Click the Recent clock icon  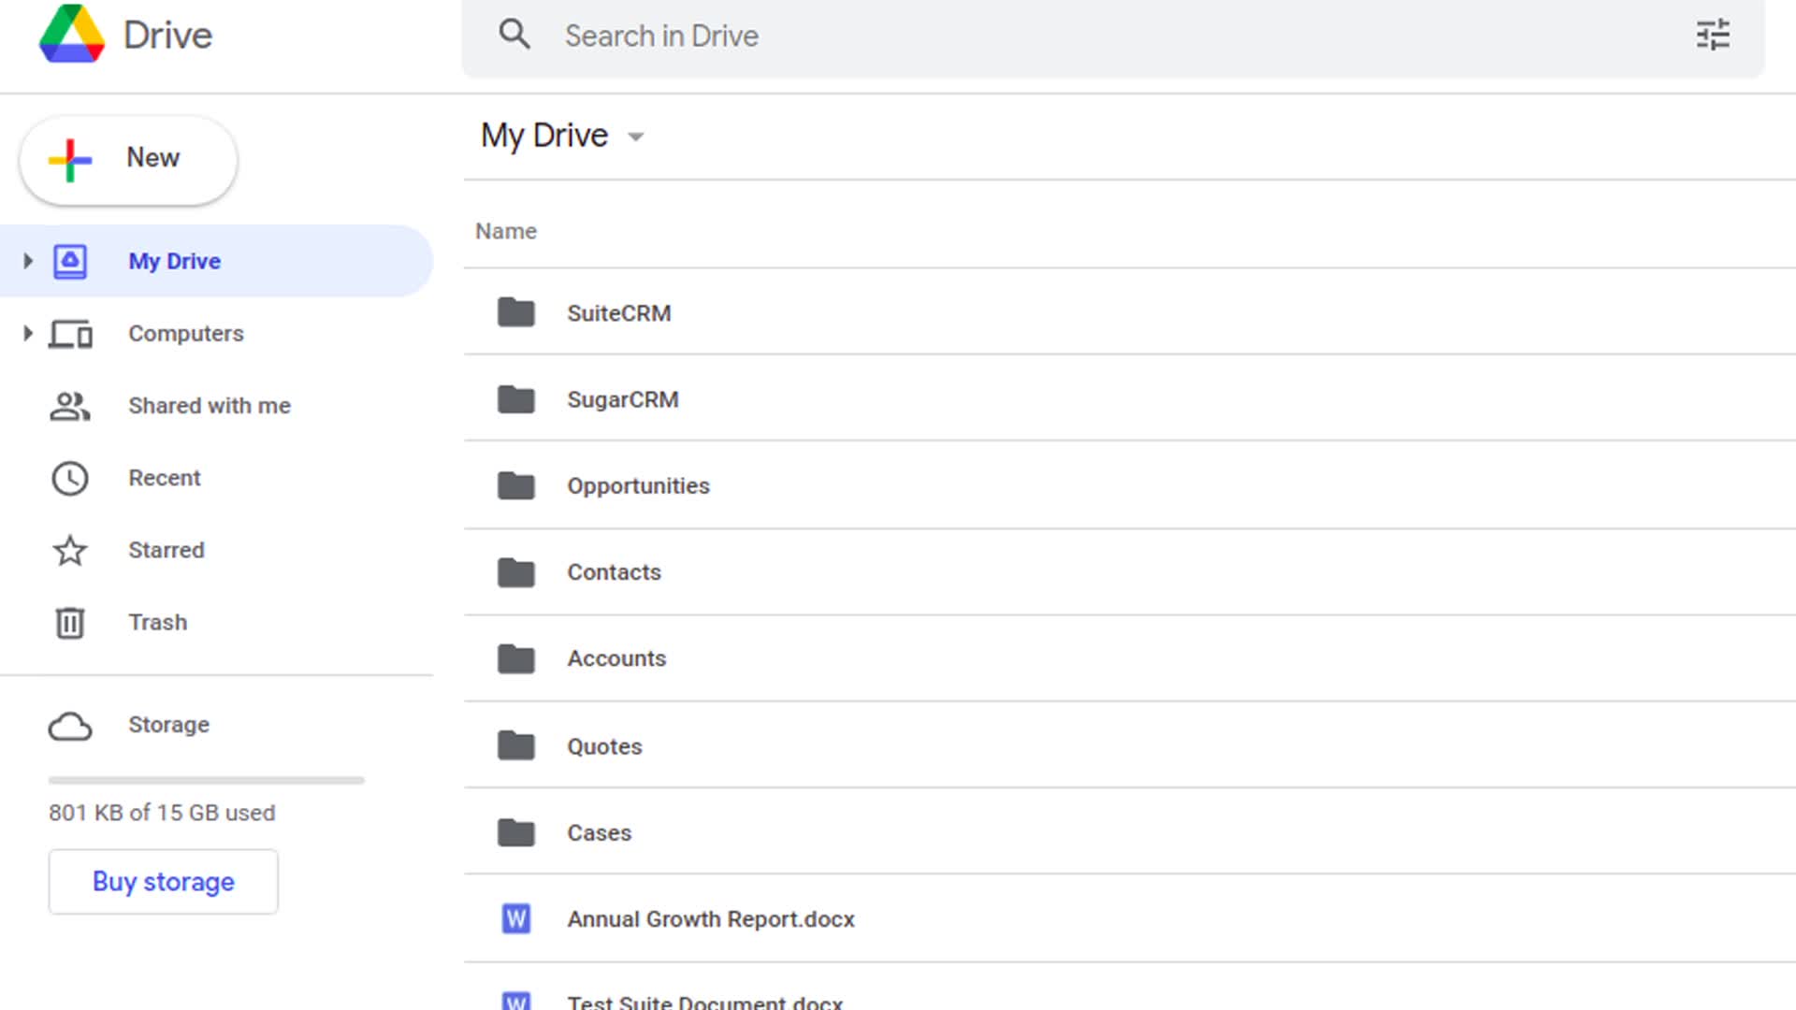click(70, 478)
